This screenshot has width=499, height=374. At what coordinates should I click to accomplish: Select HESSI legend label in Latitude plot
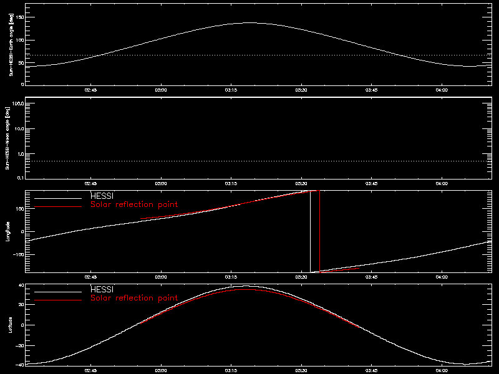pos(102,289)
